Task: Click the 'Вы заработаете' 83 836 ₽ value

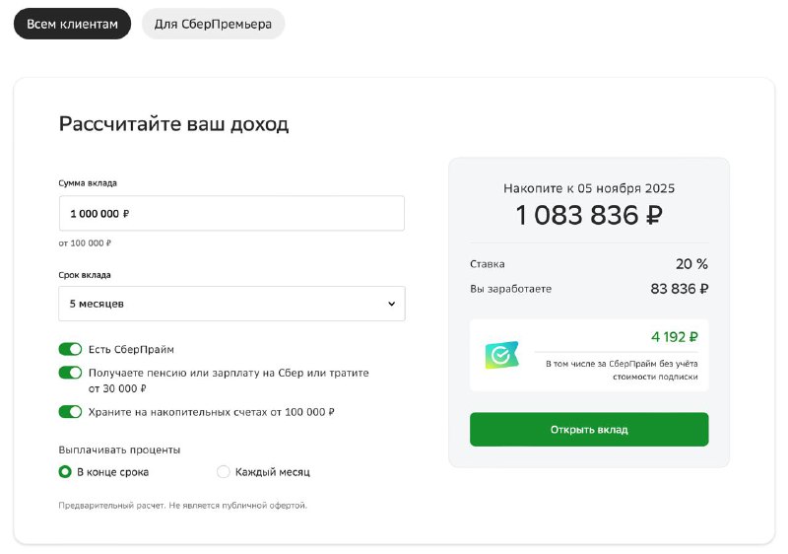Action: [x=680, y=289]
